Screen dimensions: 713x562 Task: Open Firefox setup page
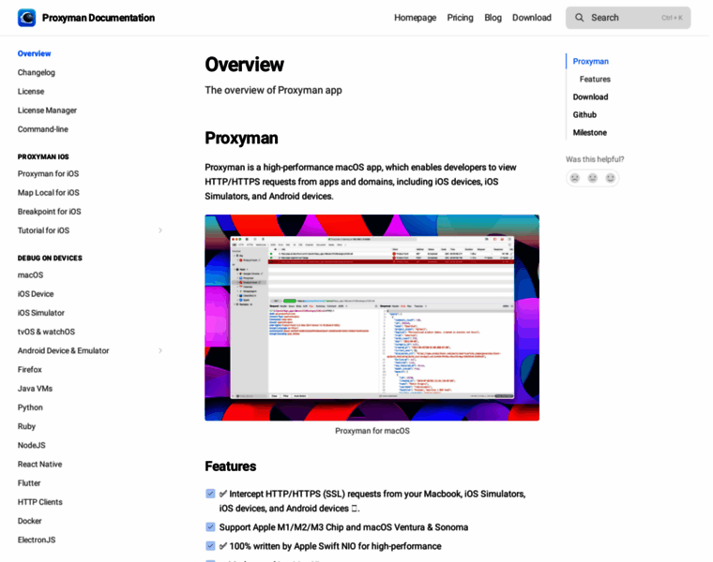30,370
